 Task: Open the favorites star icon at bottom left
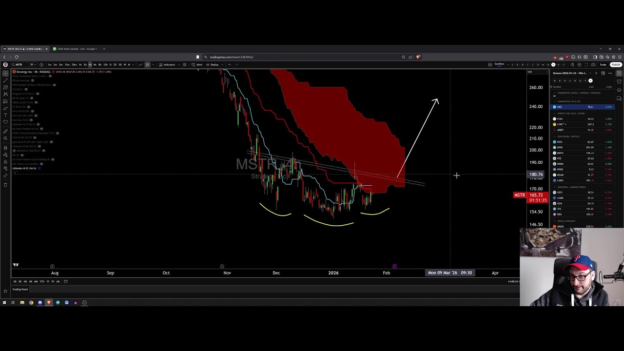pyautogui.click(x=5, y=291)
